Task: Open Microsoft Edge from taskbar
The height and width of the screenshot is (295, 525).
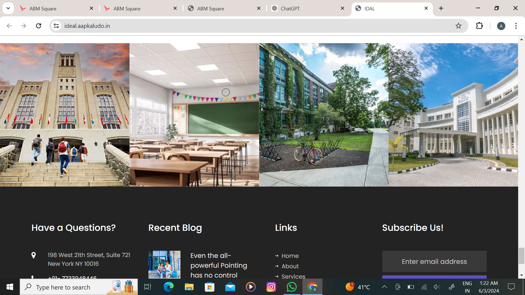Action: 168,287
